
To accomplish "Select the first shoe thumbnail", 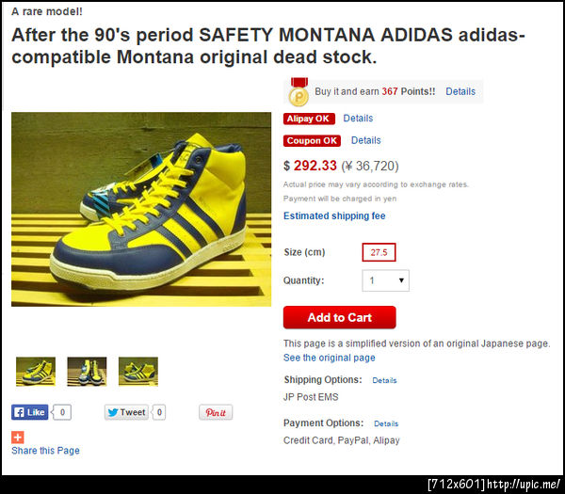I will [36, 371].
